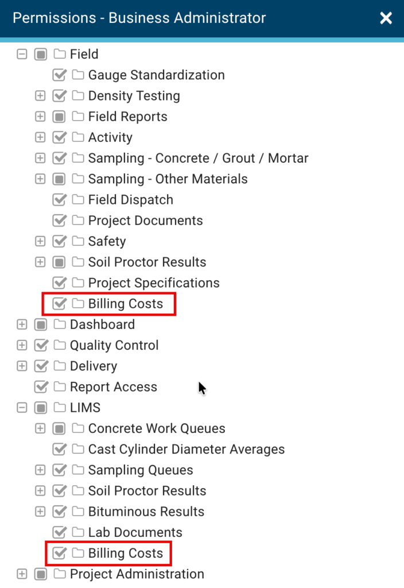Click the folder icon beside Gauge Standardization
404x588 pixels.
pyautogui.click(x=78, y=75)
